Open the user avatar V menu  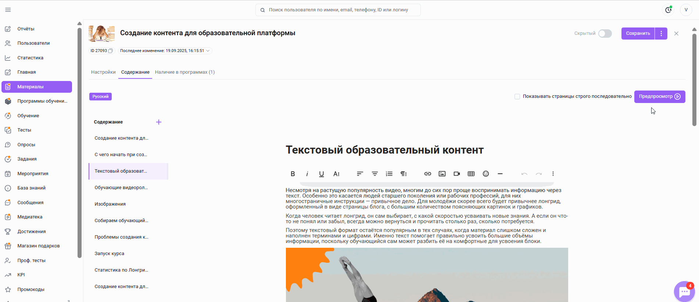coord(686,10)
